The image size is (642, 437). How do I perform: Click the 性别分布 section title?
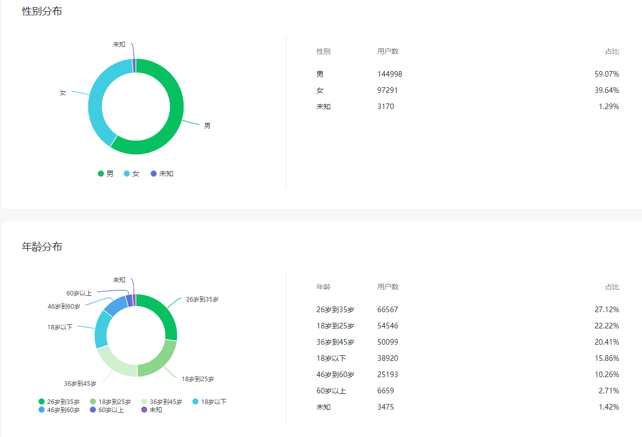click(x=42, y=11)
